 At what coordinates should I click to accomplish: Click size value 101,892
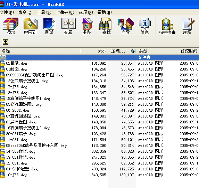[x=99, y=63]
